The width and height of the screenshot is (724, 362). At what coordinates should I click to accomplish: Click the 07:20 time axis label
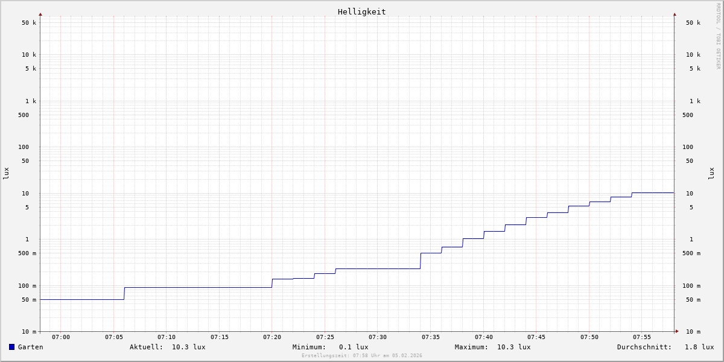[272, 337]
